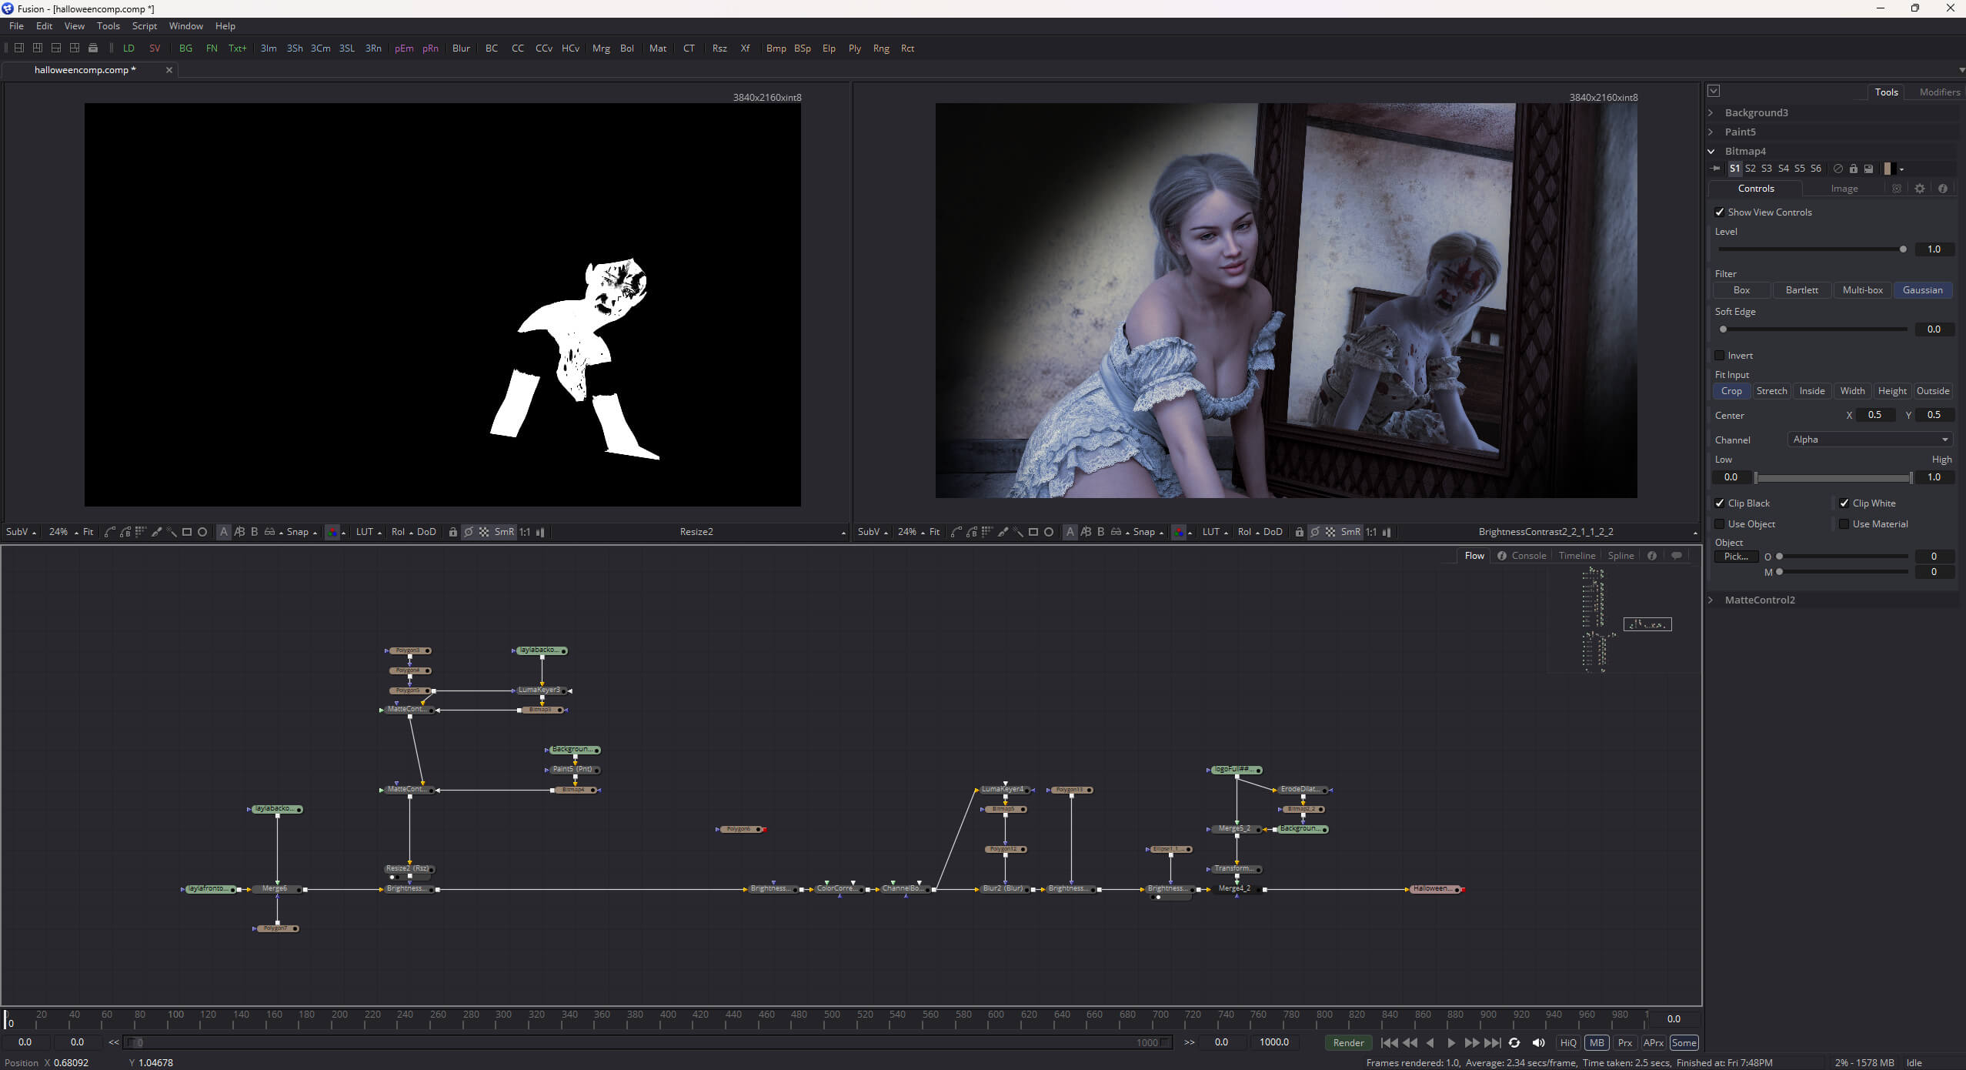Enable the Invert checkbox
The image size is (1966, 1070).
[1720, 356]
